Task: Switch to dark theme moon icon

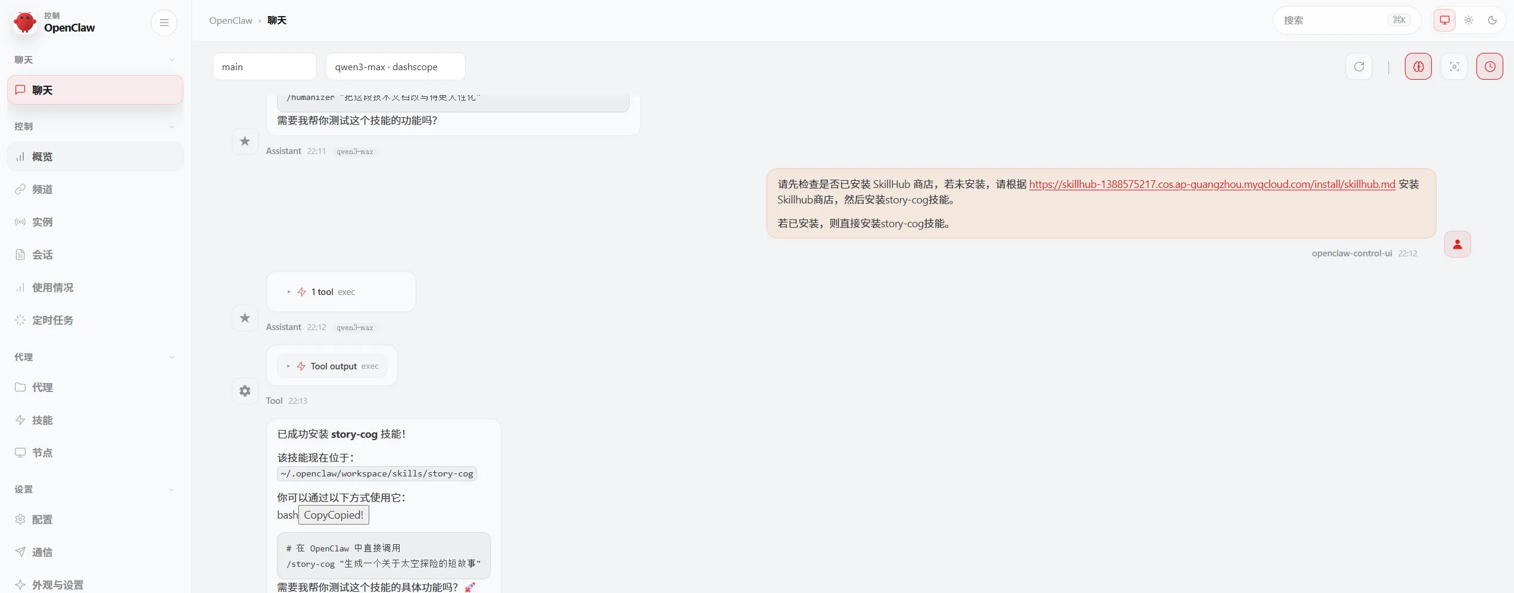Action: [1492, 20]
